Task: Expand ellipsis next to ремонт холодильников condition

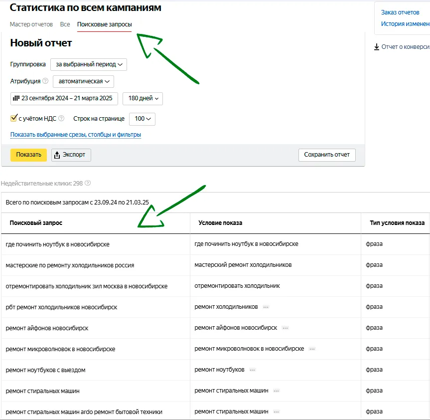Action: 266,307
